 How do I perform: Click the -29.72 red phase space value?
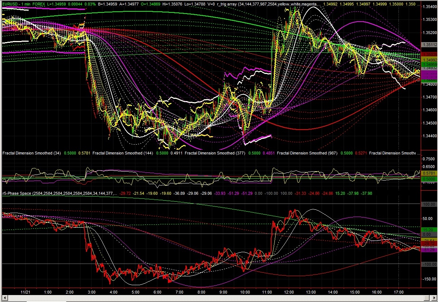point(125,193)
